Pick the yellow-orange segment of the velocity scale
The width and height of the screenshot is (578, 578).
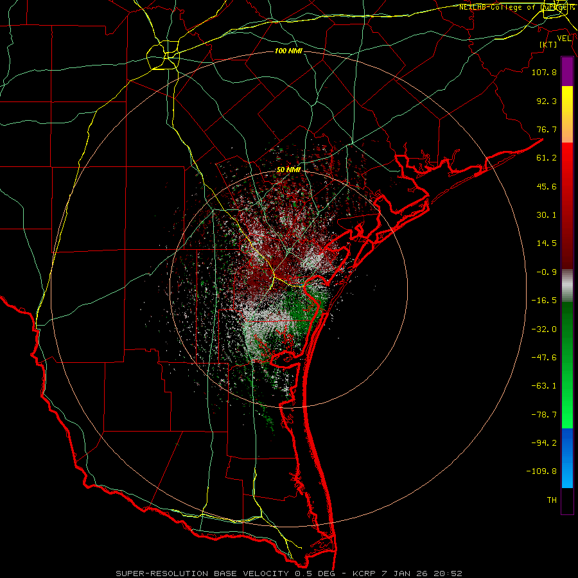567,114
